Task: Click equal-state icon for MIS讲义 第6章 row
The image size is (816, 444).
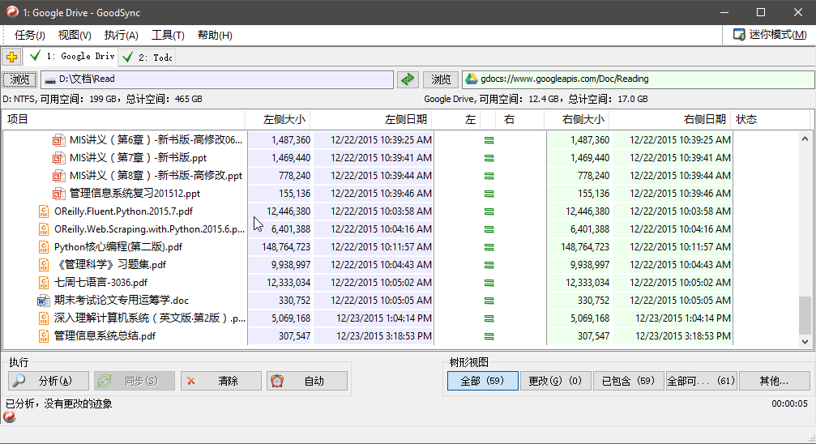Action: (x=489, y=140)
